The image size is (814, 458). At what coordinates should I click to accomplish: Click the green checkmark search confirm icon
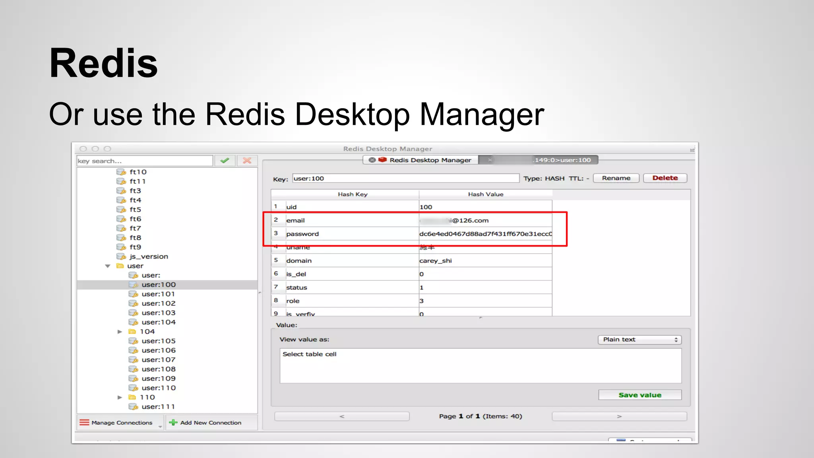tap(225, 161)
